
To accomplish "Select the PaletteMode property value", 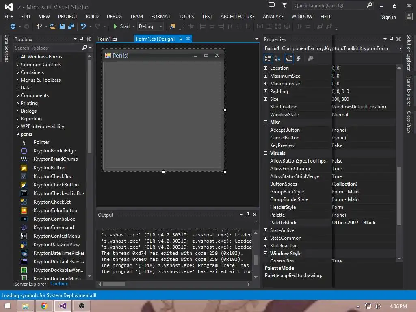I will 364,223.
